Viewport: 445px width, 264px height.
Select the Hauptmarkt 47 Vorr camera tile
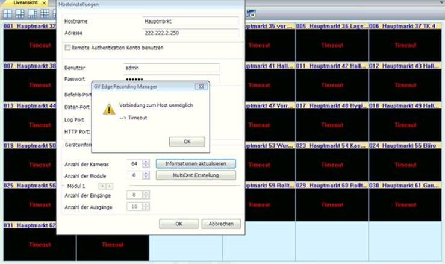(270, 122)
